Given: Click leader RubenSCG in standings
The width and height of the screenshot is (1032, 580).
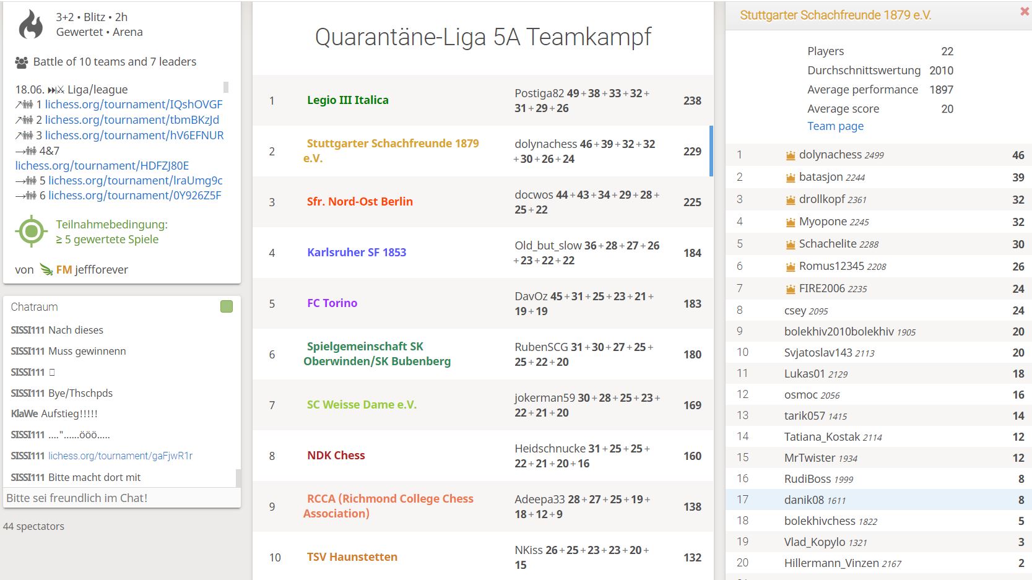Looking at the screenshot, I should 541,347.
